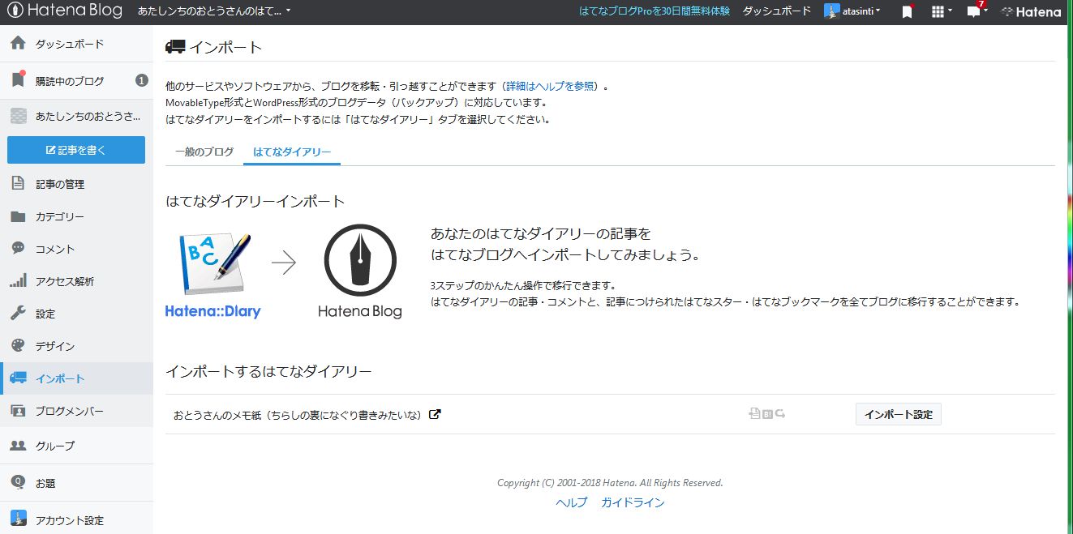The width and height of the screenshot is (1073, 534).
Task: Click the document icon in the diary row
Action: (x=754, y=413)
